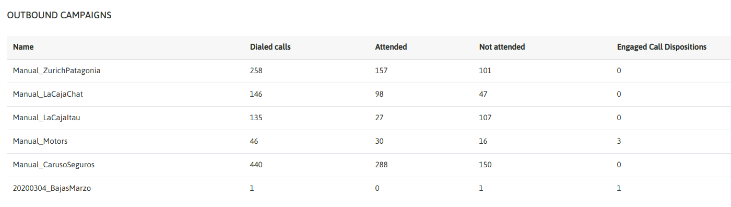
Task: Click not attended value 107
Action: 485,118
